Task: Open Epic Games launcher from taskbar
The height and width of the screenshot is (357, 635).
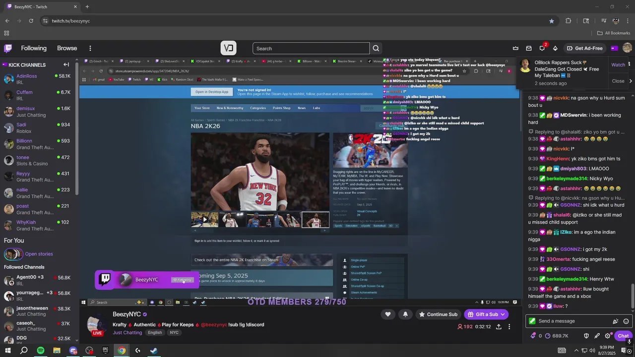Action: (105, 351)
